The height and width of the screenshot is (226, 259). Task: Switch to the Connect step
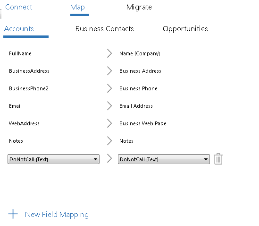pos(19,7)
